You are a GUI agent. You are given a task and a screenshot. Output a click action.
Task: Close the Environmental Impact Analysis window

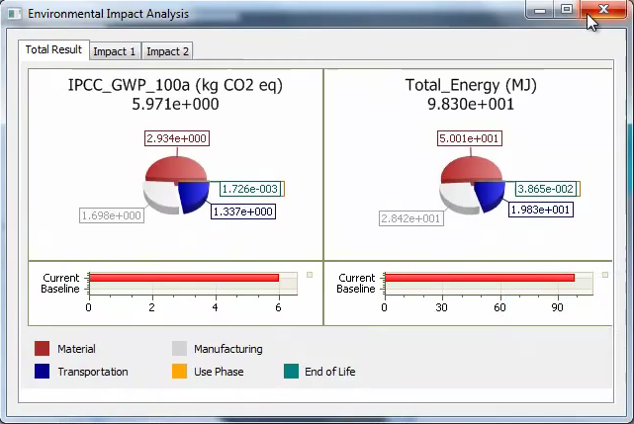[602, 10]
